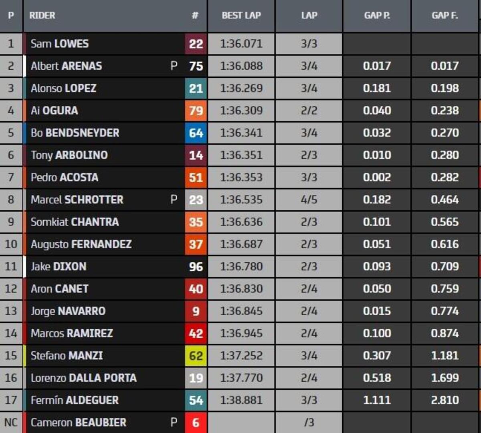This screenshot has width=481, height=433.
Task: Click Cameron Beaubier red 6 badge
Action: click(196, 422)
